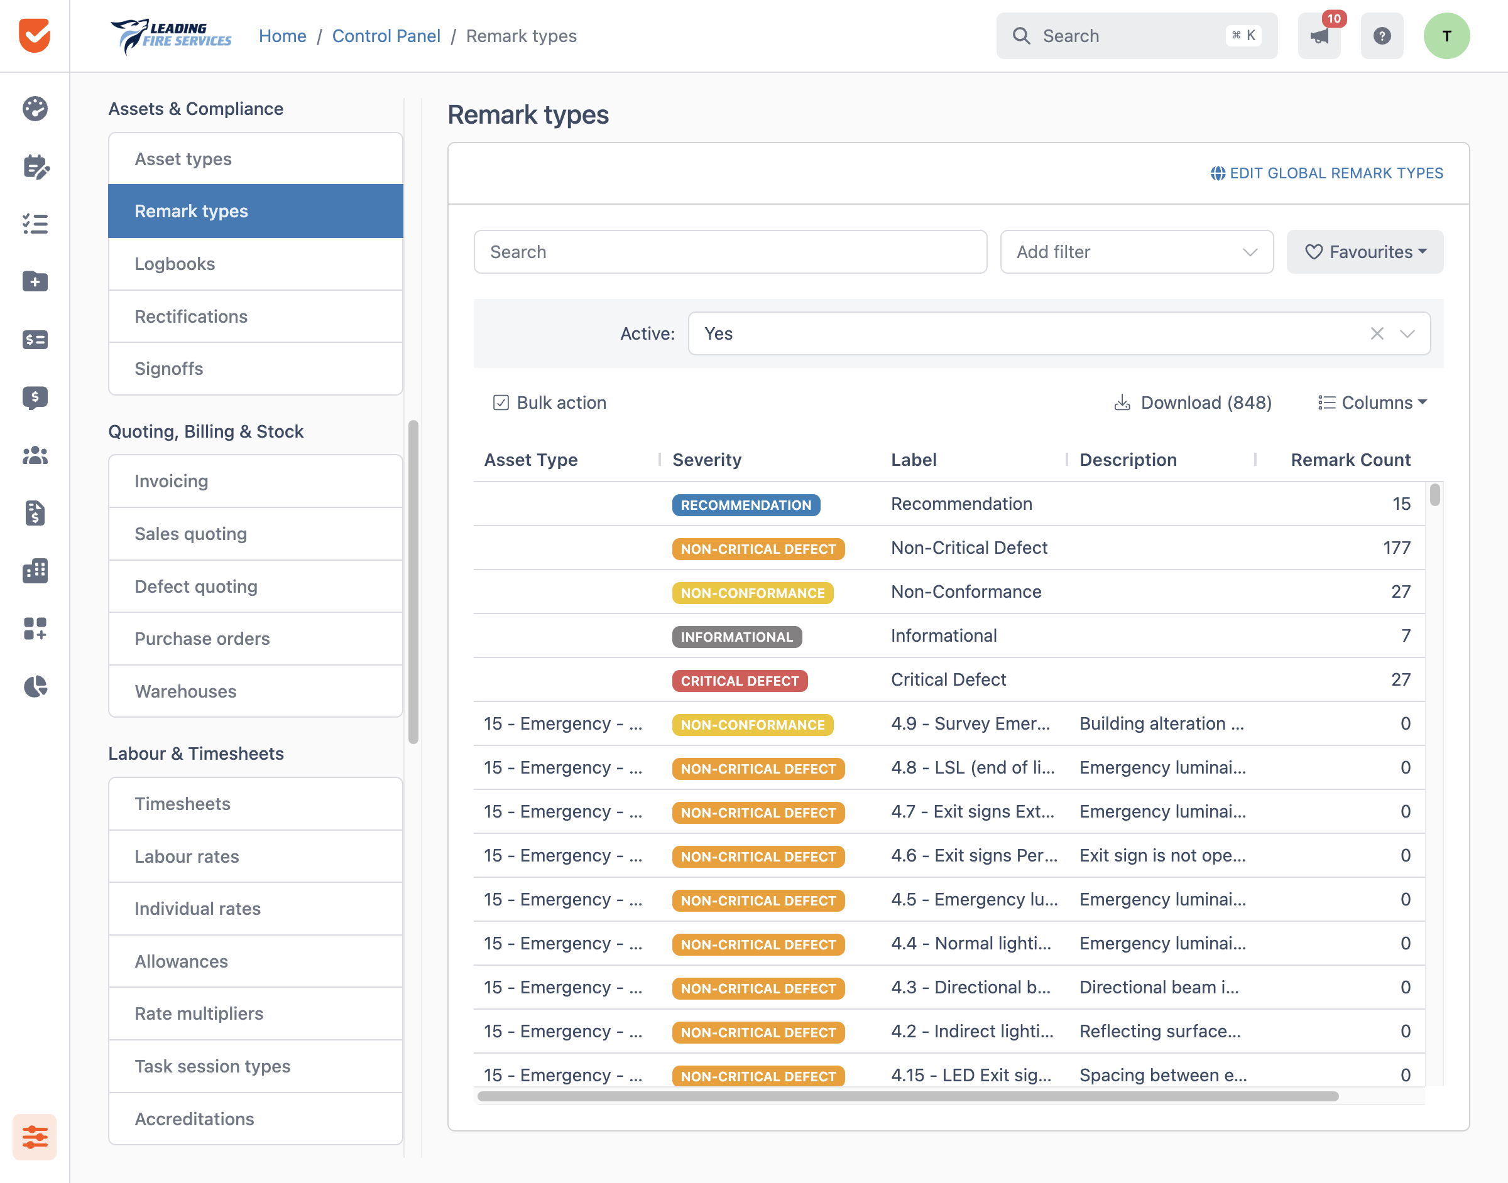This screenshot has height=1183, width=1508.
Task: Open the checklist tasks icon in sidebar
Action: (35, 224)
